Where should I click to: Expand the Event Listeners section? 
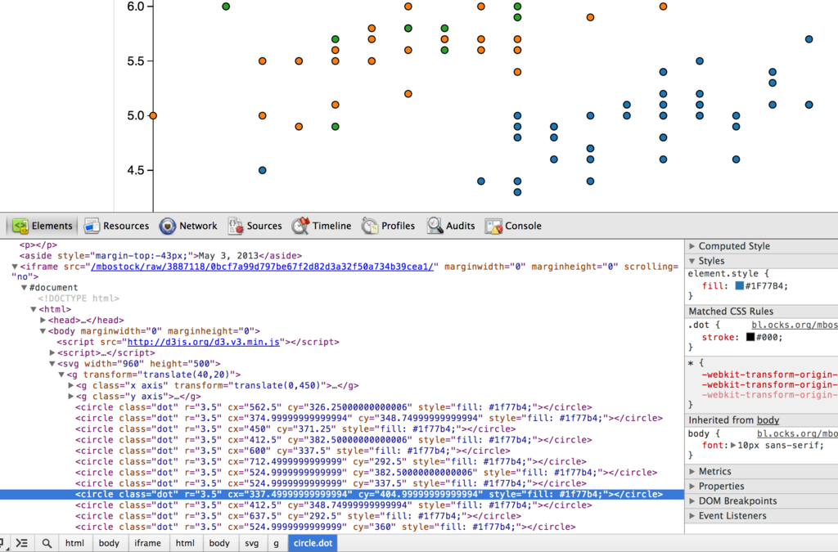(692, 516)
